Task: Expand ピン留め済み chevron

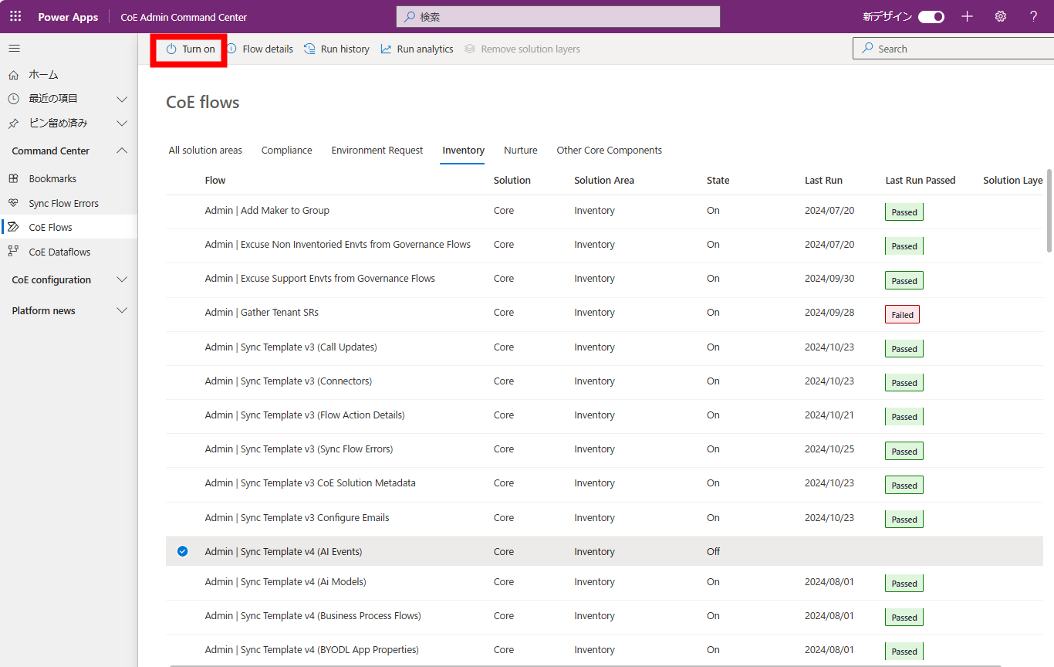Action: [x=122, y=124]
